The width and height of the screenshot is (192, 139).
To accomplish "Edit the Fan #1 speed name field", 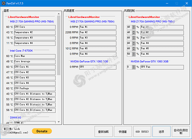I will 98,27.
